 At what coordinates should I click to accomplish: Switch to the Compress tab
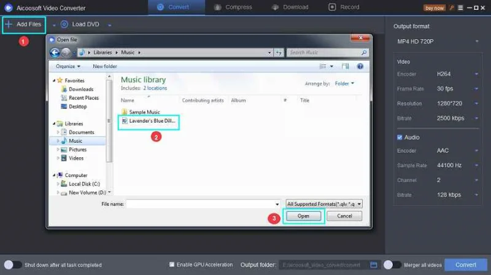coord(233,7)
